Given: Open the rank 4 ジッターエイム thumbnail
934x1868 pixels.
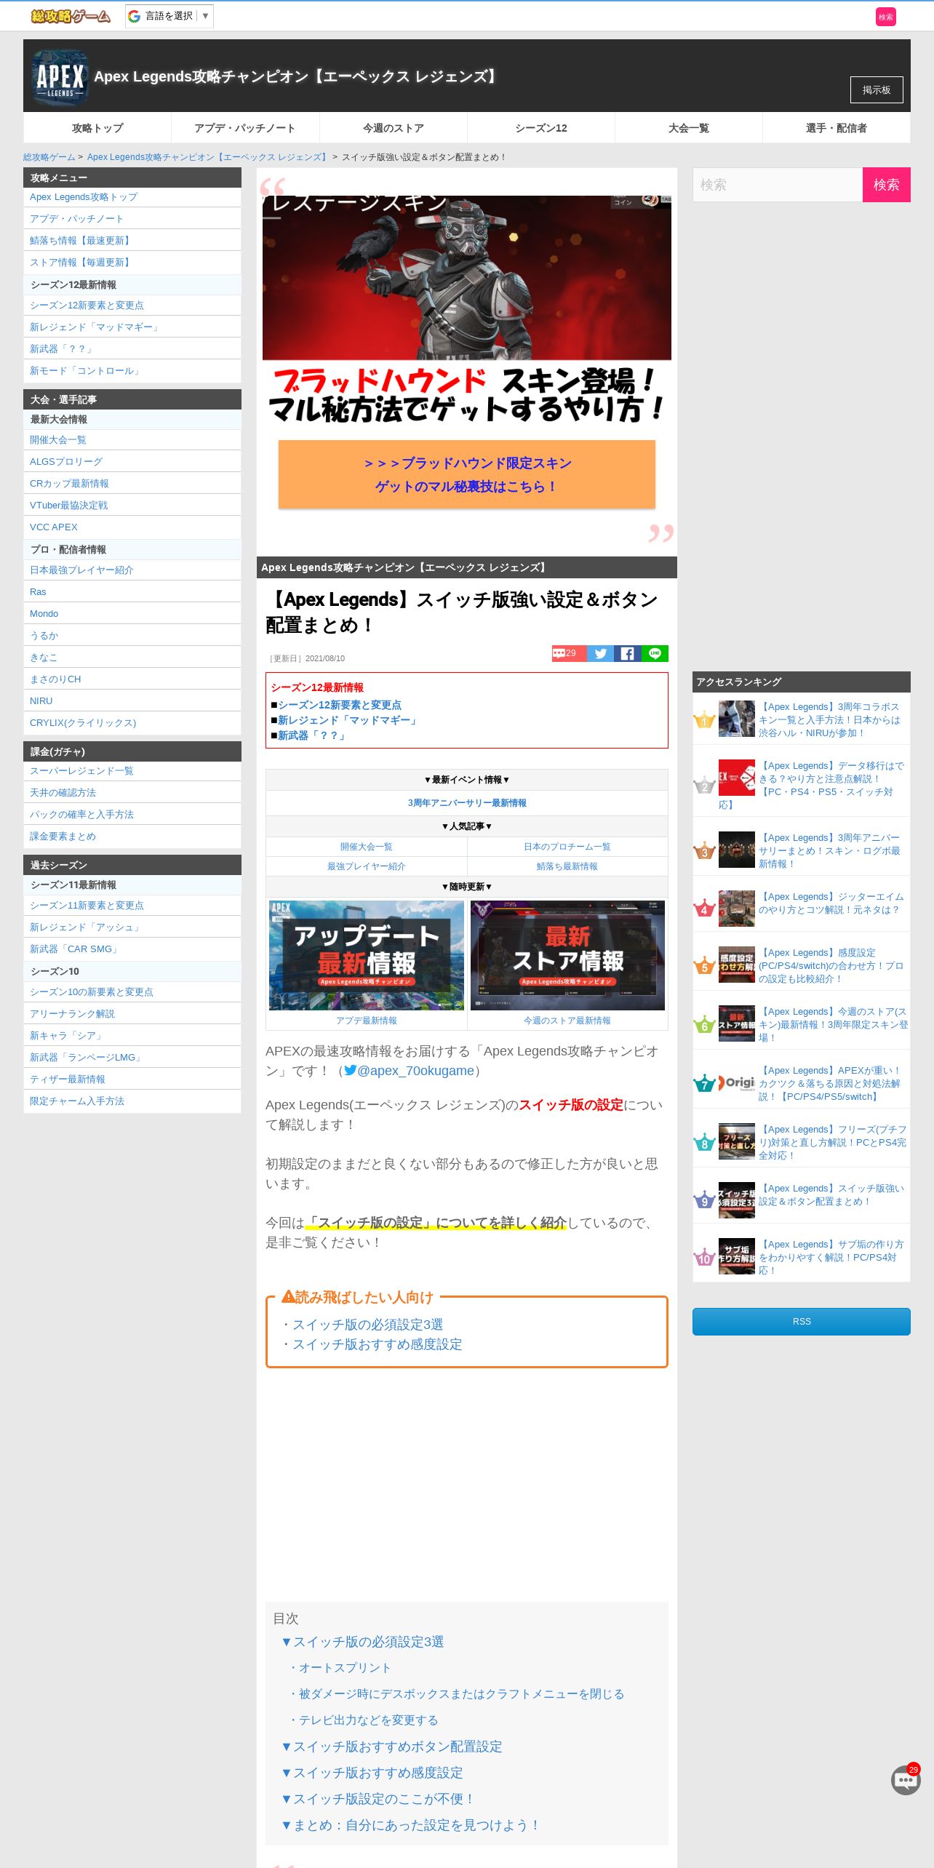Looking at the screenshot, I should [737, 909].
